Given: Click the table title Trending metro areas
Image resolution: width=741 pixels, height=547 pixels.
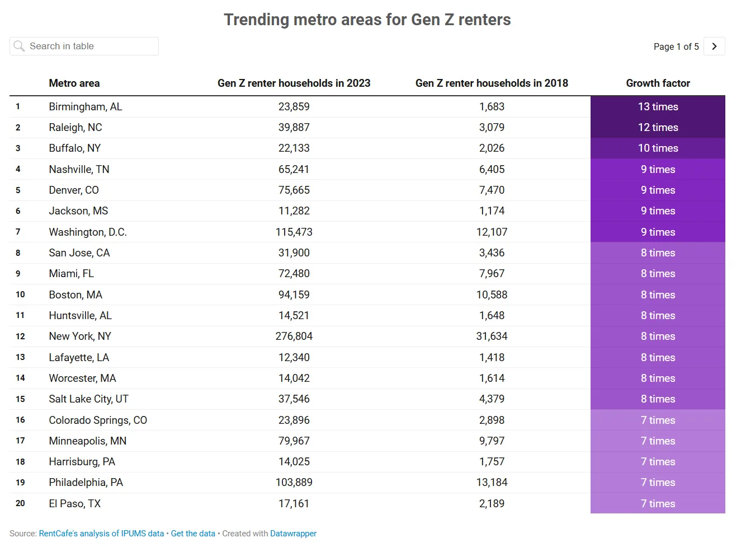Looking at the screenshot, I should (x=367, y=19).
